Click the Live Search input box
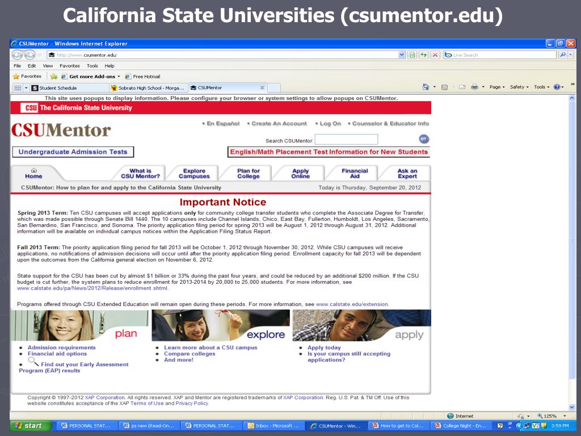The width and height of the screenshot is (581, 436). (500, 55)
